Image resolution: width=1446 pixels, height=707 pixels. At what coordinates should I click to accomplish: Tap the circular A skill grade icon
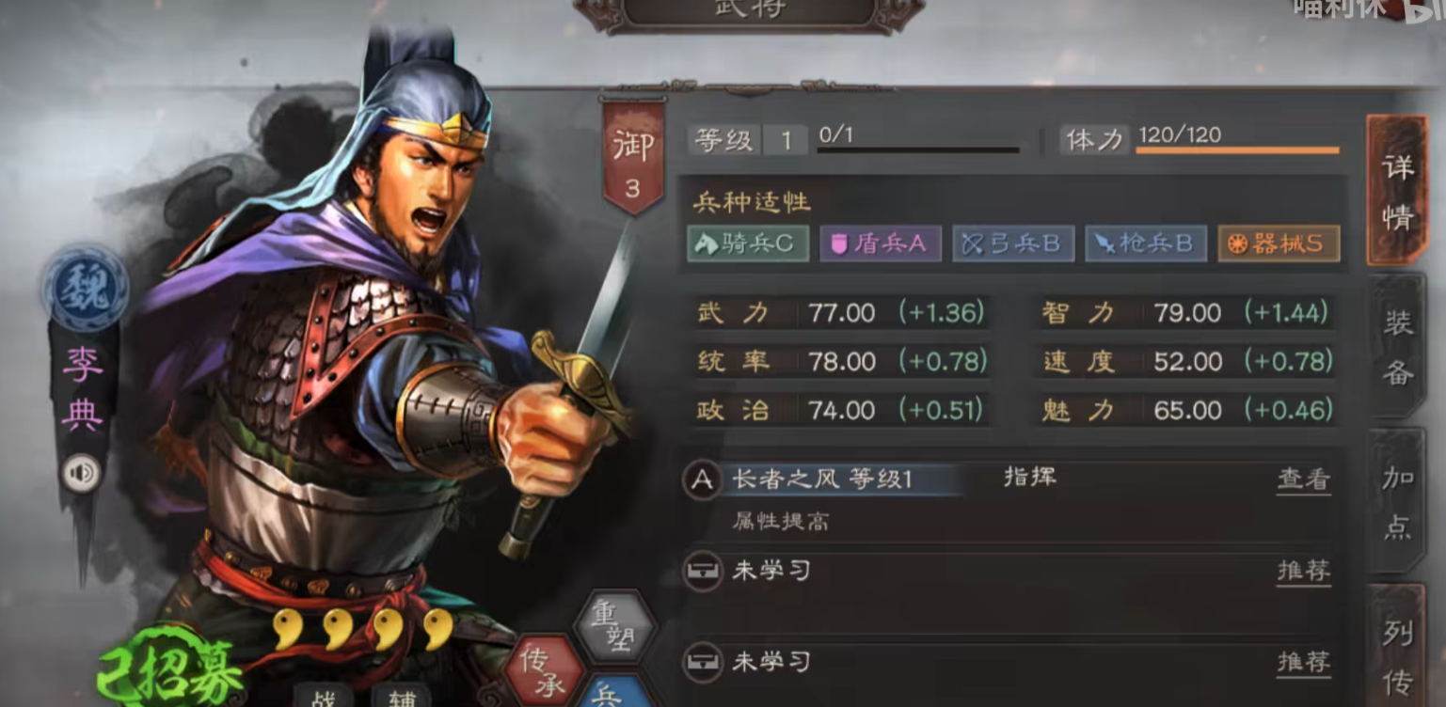click(x=702, y=480)
